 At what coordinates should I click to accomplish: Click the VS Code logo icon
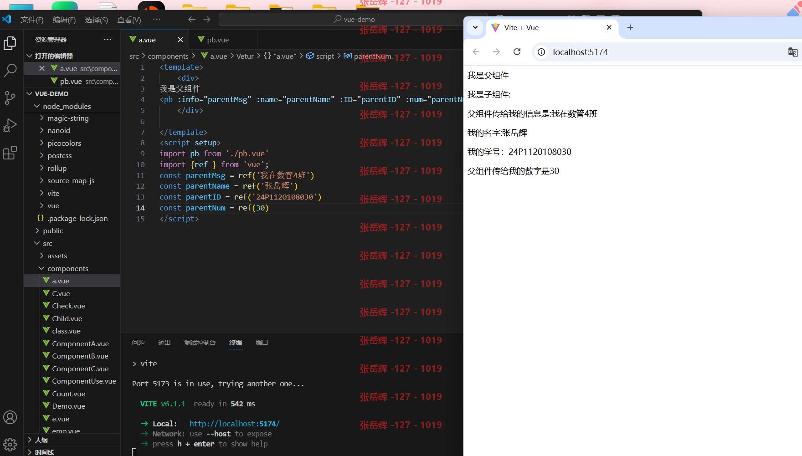(6, 19)
